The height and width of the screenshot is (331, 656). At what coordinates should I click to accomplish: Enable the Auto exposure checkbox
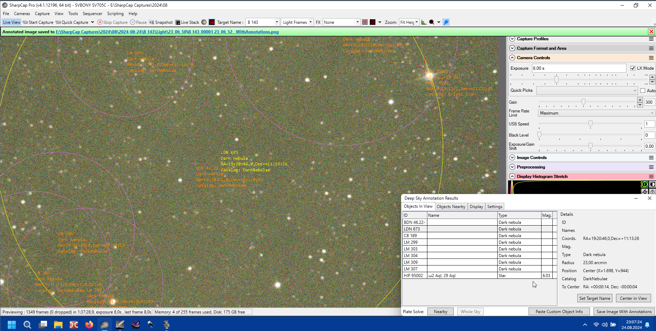pyautogui.click(x=643, y=90)
